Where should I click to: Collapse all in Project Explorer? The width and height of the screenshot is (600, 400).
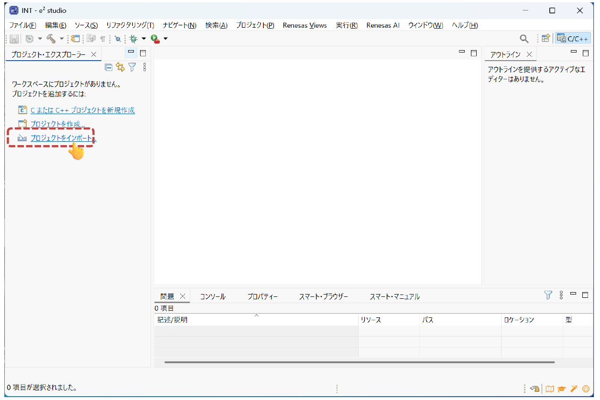[109, 67]
